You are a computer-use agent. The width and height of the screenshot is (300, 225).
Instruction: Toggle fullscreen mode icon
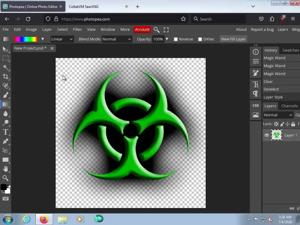tap(166, 30)
